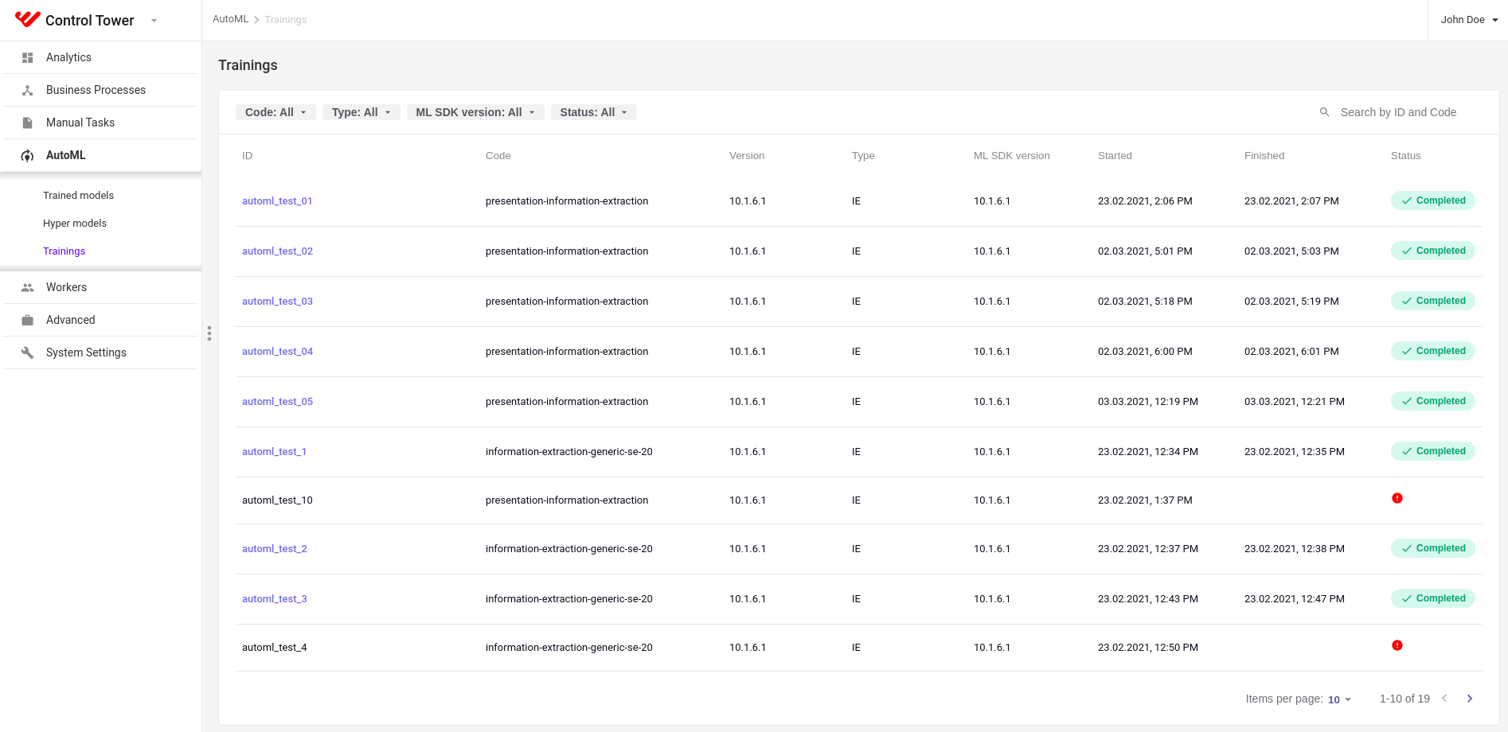Click the error icon for automl_test_10
Screen dimensions: 1508x732
[x=1397, y=498]
